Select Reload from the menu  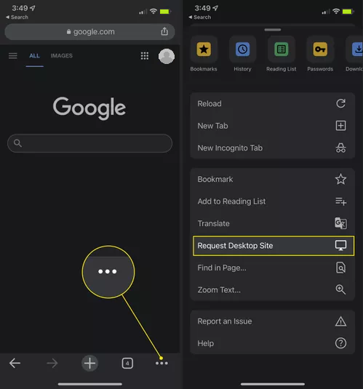(x=273, y=104)
